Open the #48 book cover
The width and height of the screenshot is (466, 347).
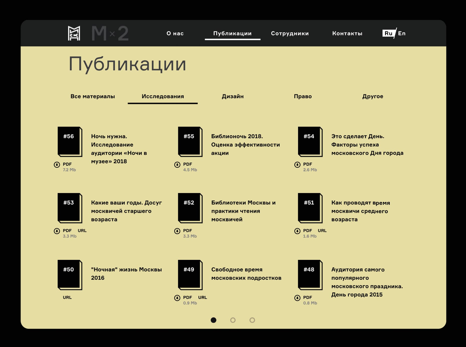click(310, 275)
